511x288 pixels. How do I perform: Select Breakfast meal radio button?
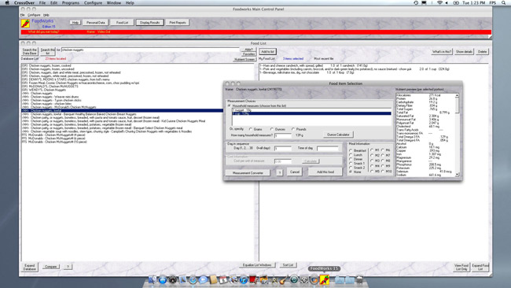[351, 150]
